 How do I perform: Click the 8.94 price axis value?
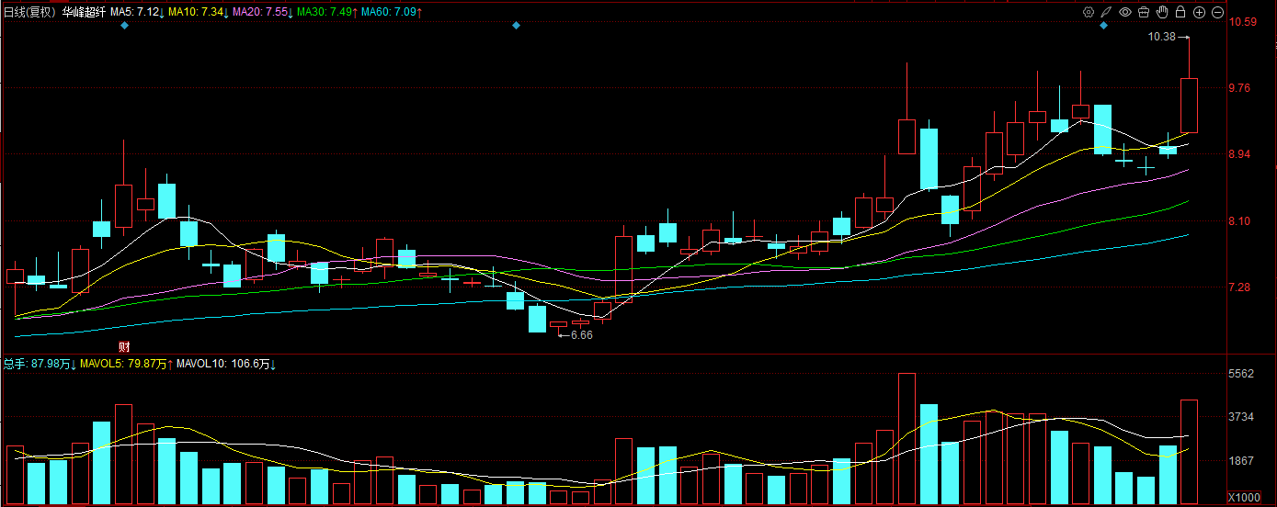click(1239, 154)
